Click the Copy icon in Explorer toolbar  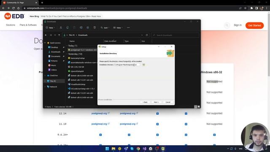(67, 27)
